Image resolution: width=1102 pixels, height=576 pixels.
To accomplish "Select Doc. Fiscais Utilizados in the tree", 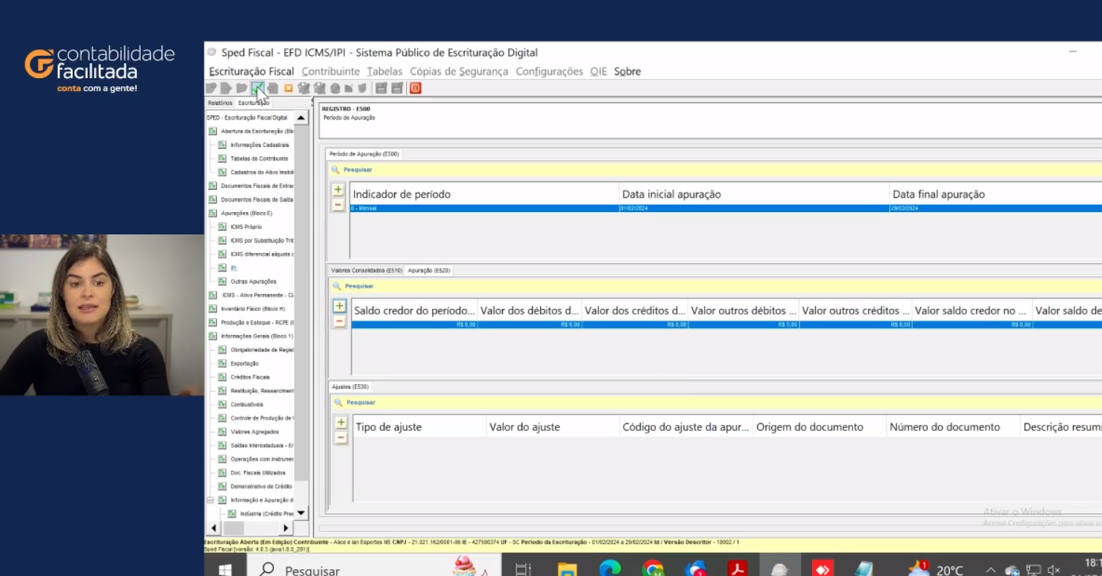I will 258,473.
